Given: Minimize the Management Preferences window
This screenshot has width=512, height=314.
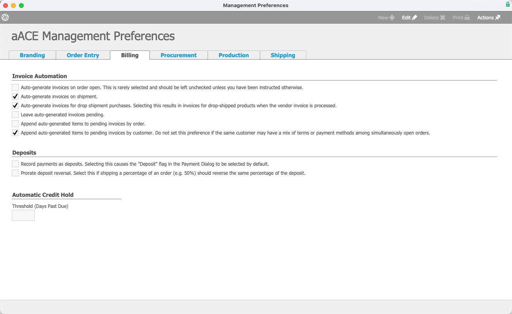Looking at the screenshot, I should tap(13, 6).
